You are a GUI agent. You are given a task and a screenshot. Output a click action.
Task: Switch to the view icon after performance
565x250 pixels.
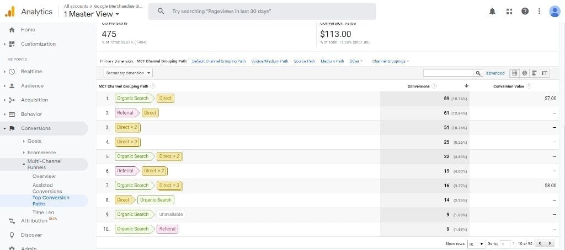[545, 73]
